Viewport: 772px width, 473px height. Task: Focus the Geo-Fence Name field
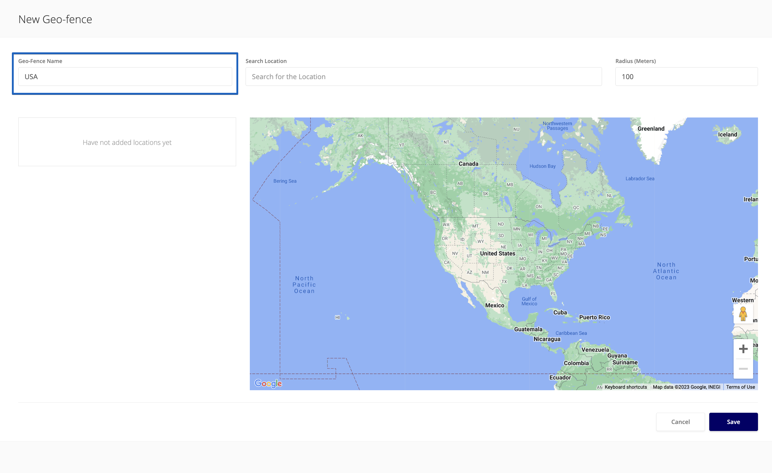pyautogui.click(x=125, y=77)
